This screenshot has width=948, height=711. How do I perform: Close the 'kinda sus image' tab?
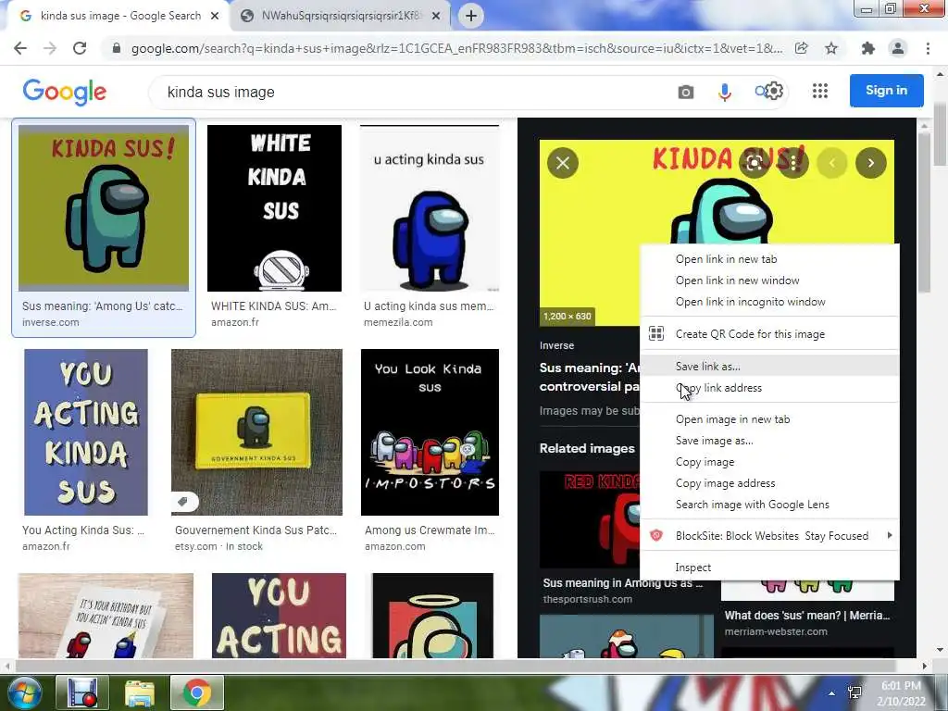pos(215,16)
